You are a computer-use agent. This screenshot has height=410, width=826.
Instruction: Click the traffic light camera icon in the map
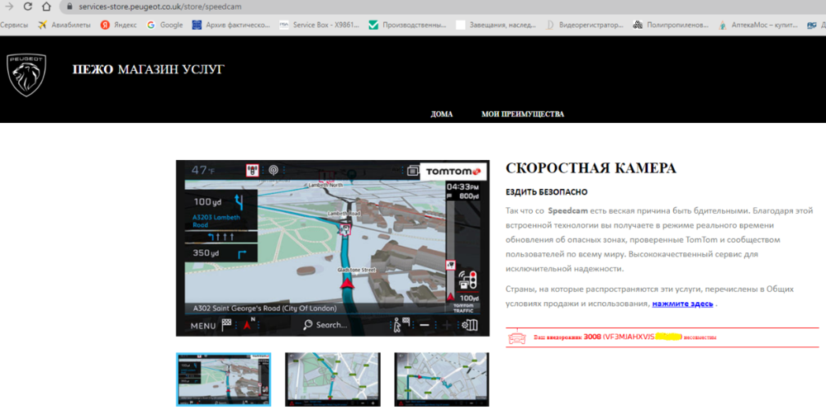[468, 280]
